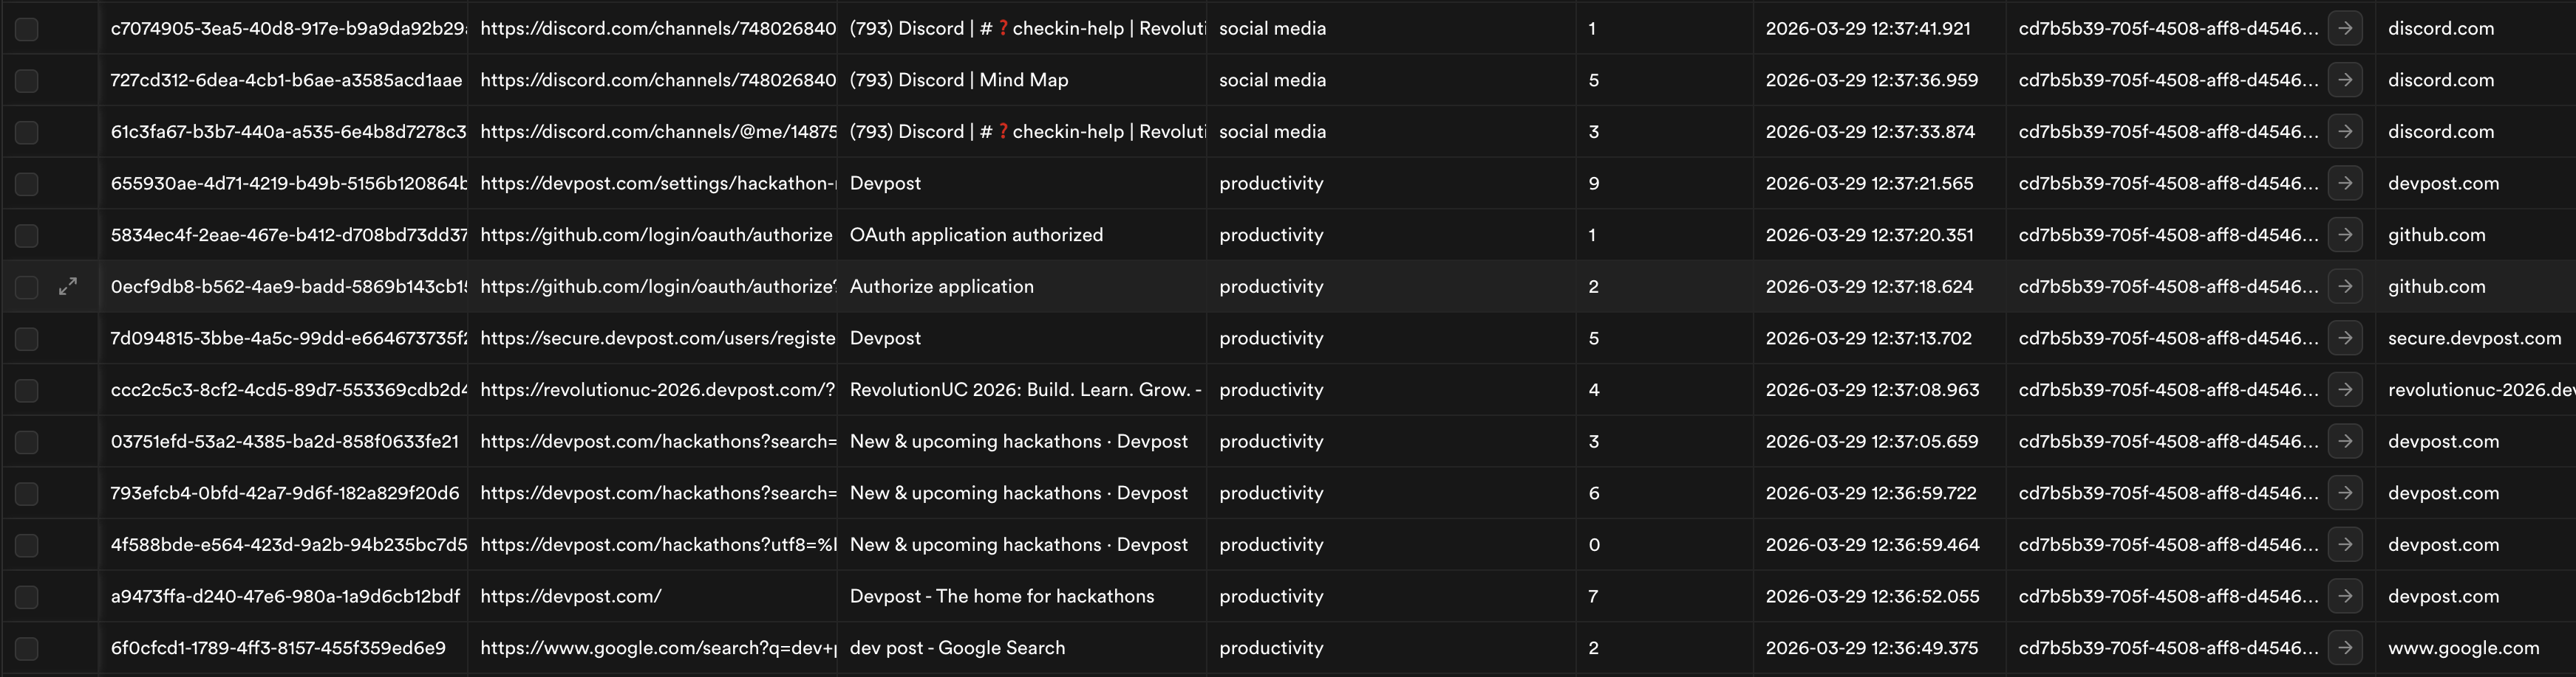Select checkbox for row 793efcb4
This screenshot has width=2576, height=677.
coord(27,493)
